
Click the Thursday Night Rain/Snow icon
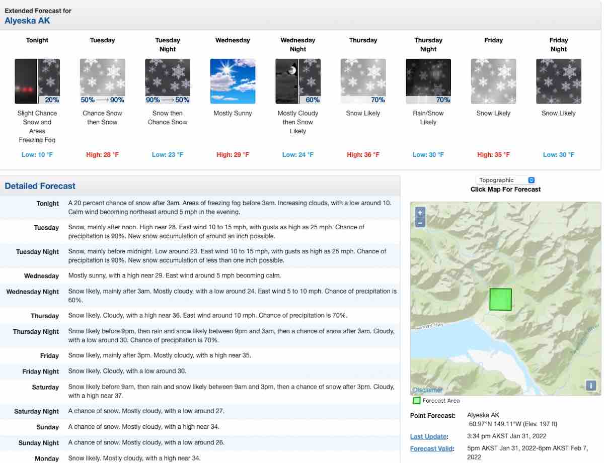pyautogui.click(x=428, y=81)
